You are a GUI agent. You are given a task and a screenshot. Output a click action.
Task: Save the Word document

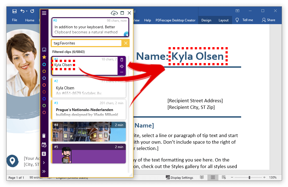coord(15,11)
